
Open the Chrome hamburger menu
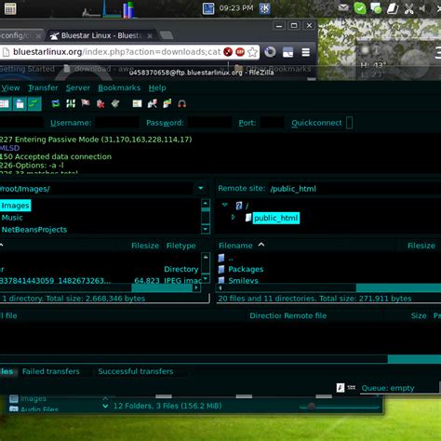coord(306,52)
